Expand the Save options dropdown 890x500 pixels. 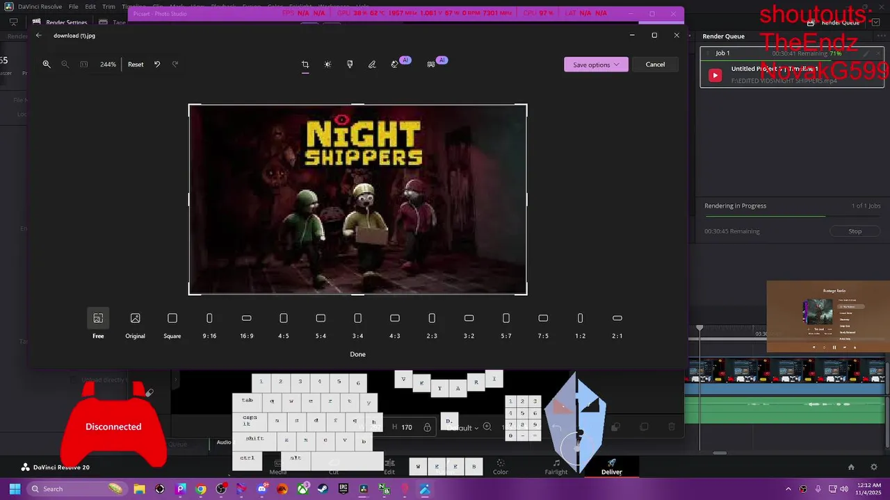(596, 65)
